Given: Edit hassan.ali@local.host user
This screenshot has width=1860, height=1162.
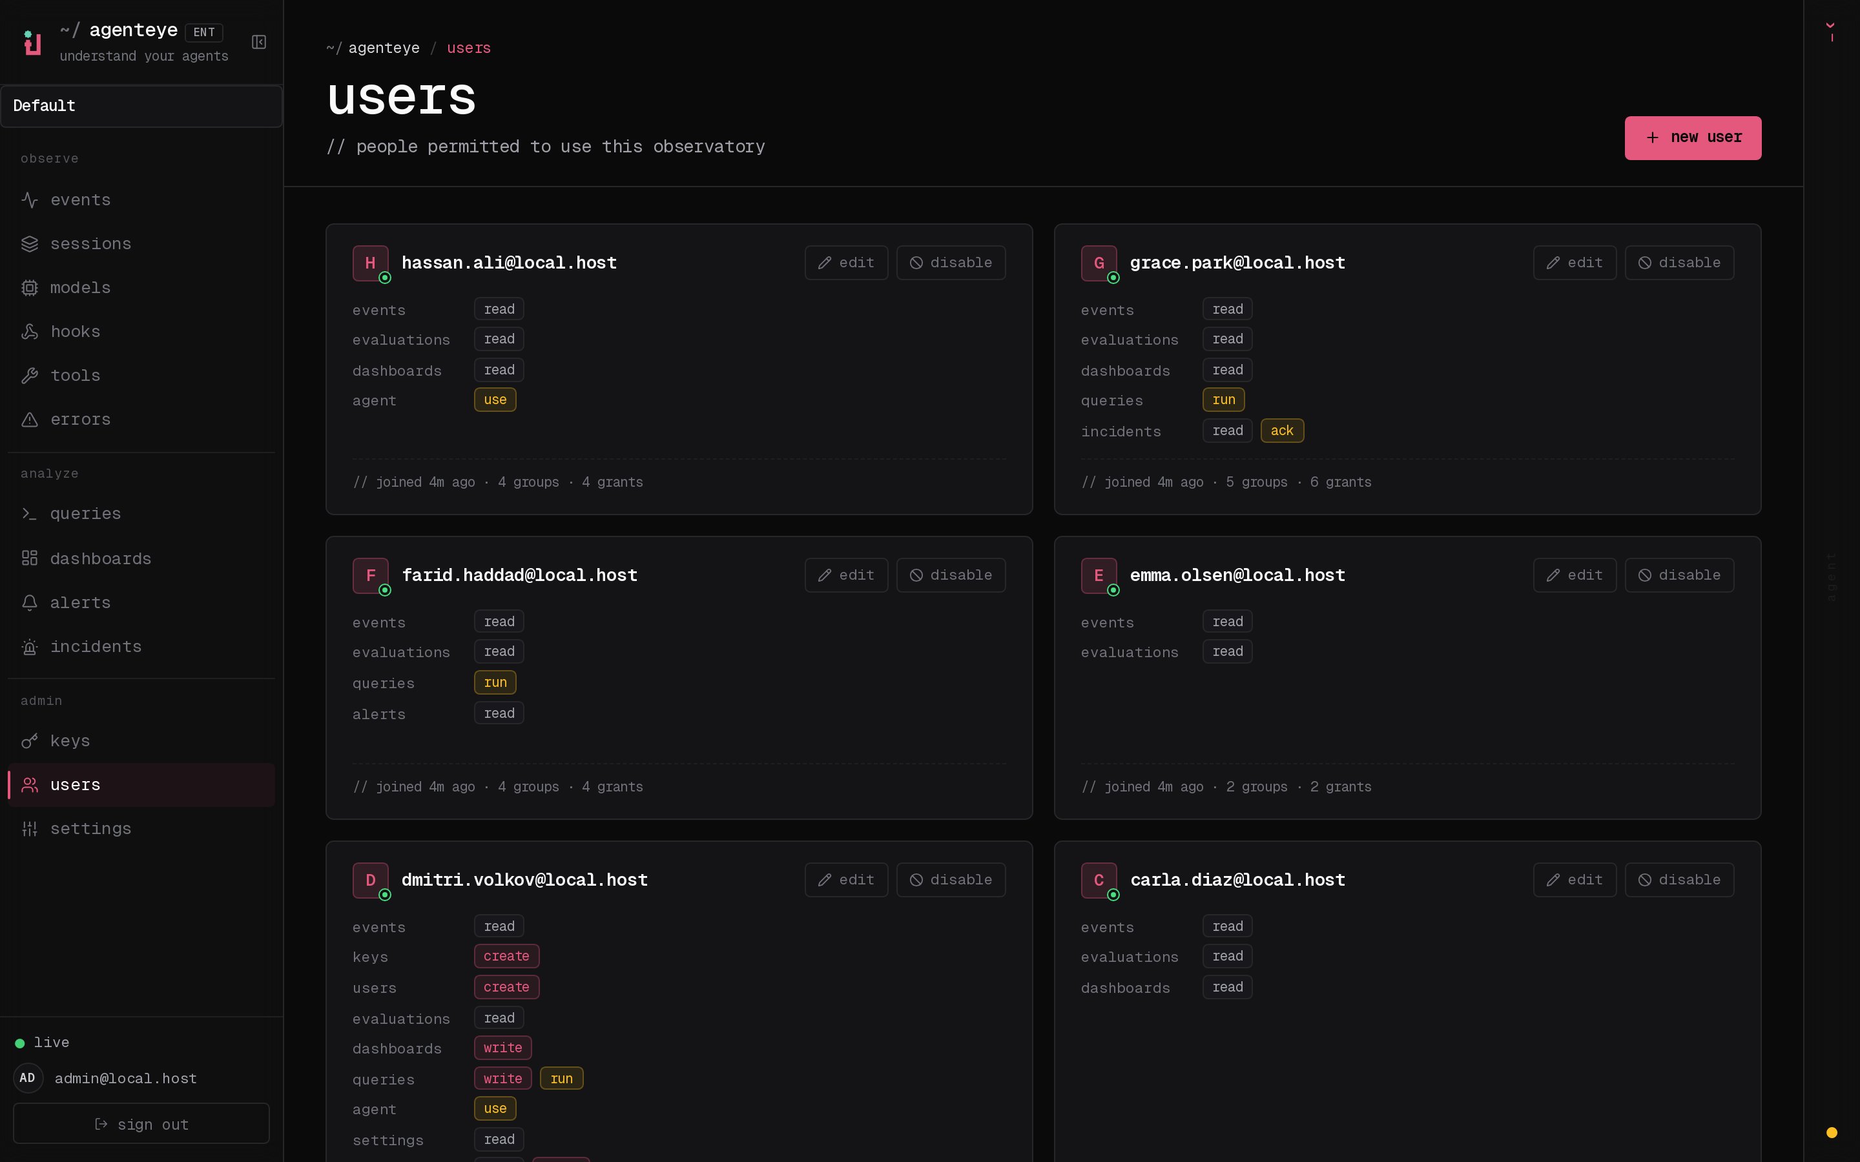Looking at the screenshot, I should click(x=846, y=263).
